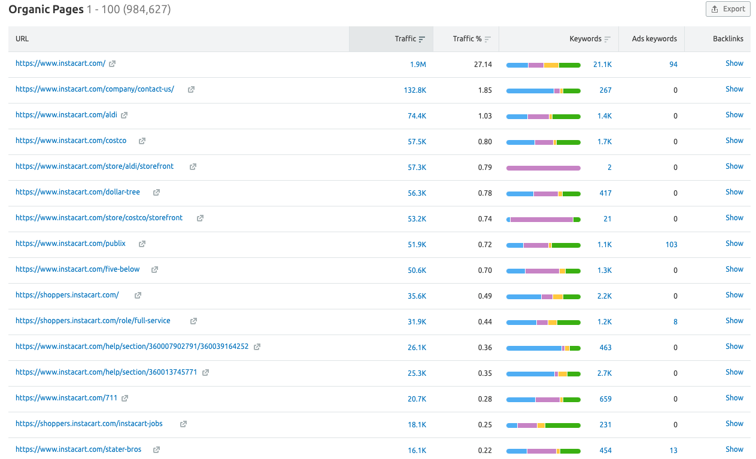Sort table by the Traffic column
This screenshot has width=756, height=459.
click(x=409, y=39)
